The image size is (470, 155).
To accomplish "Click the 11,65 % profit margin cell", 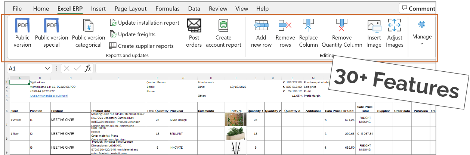I will click(293, 96).
